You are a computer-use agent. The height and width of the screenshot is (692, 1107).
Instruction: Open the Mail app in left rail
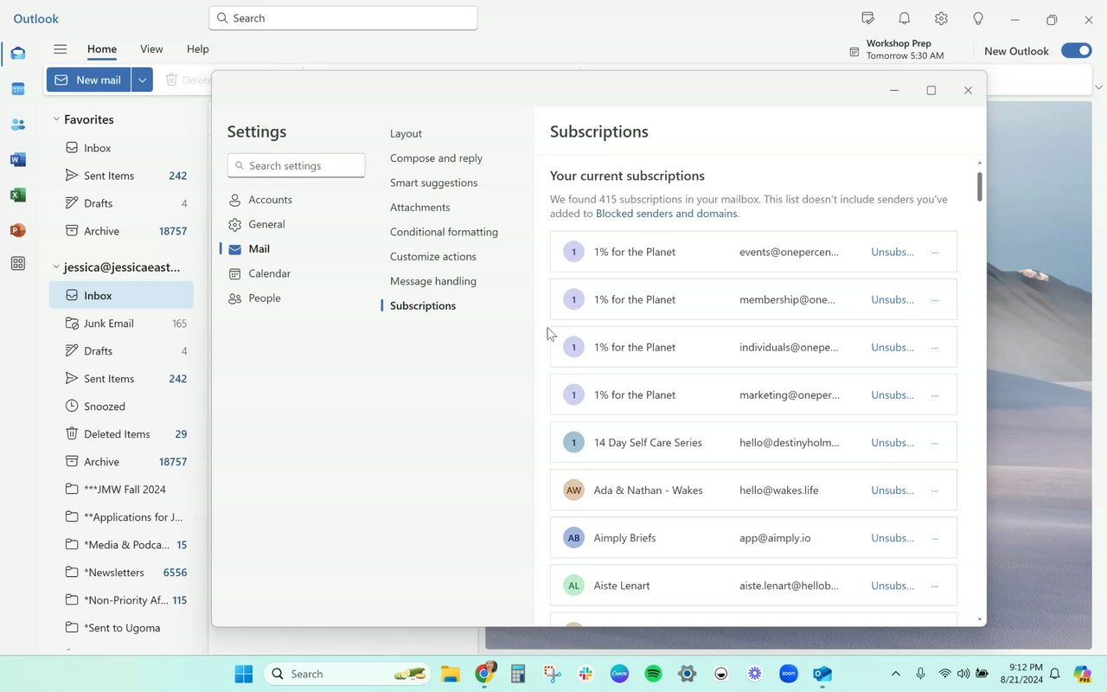(17, 54)
